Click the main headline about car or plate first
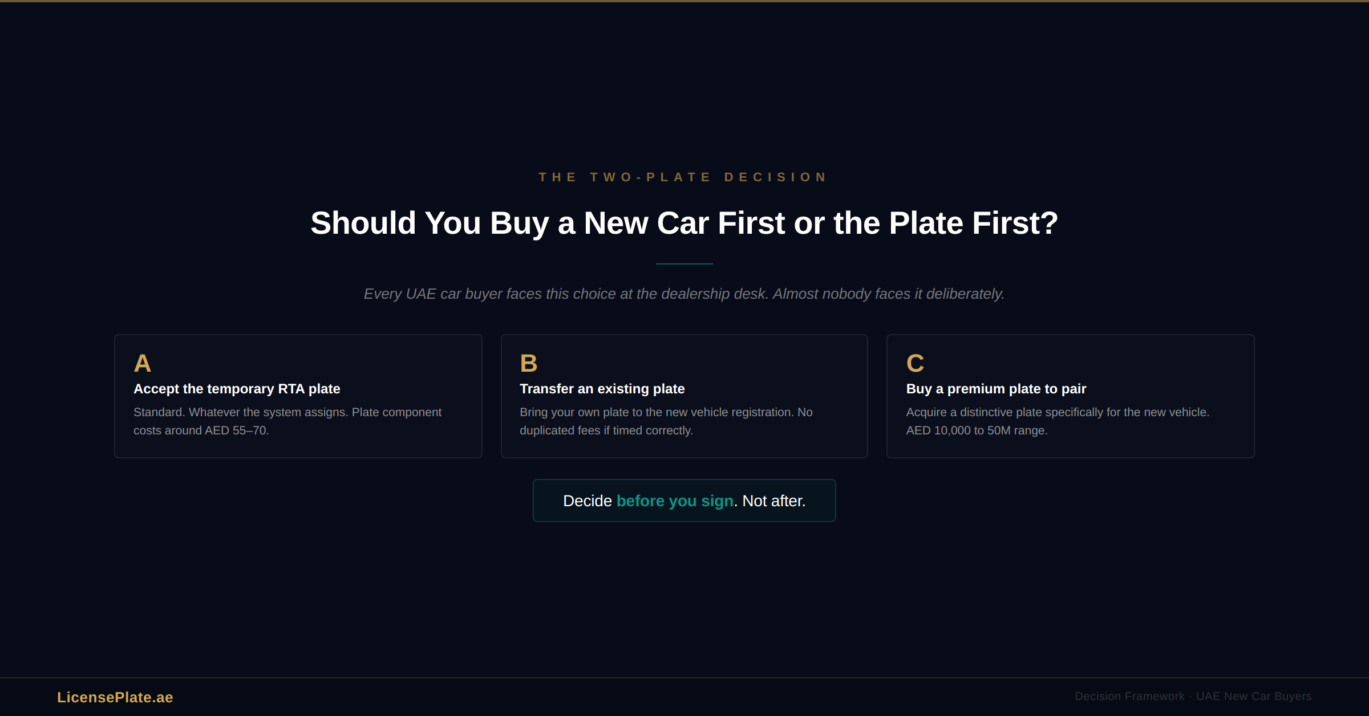 [684, 223]
